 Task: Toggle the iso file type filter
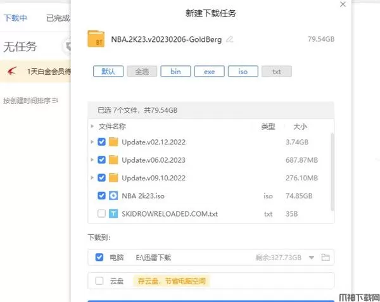243,72
